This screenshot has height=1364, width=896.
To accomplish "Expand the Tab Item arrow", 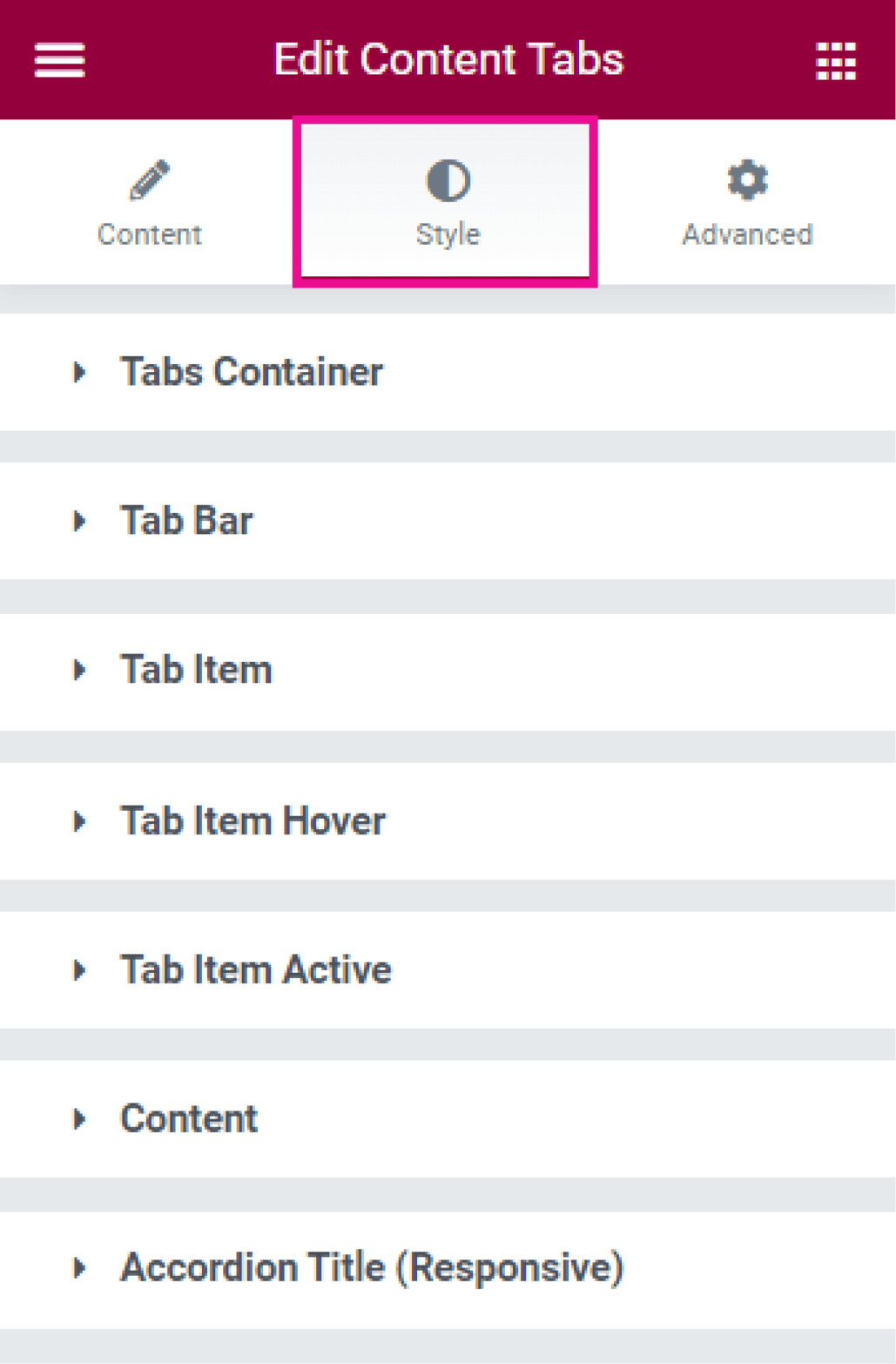I will [79, 671].
